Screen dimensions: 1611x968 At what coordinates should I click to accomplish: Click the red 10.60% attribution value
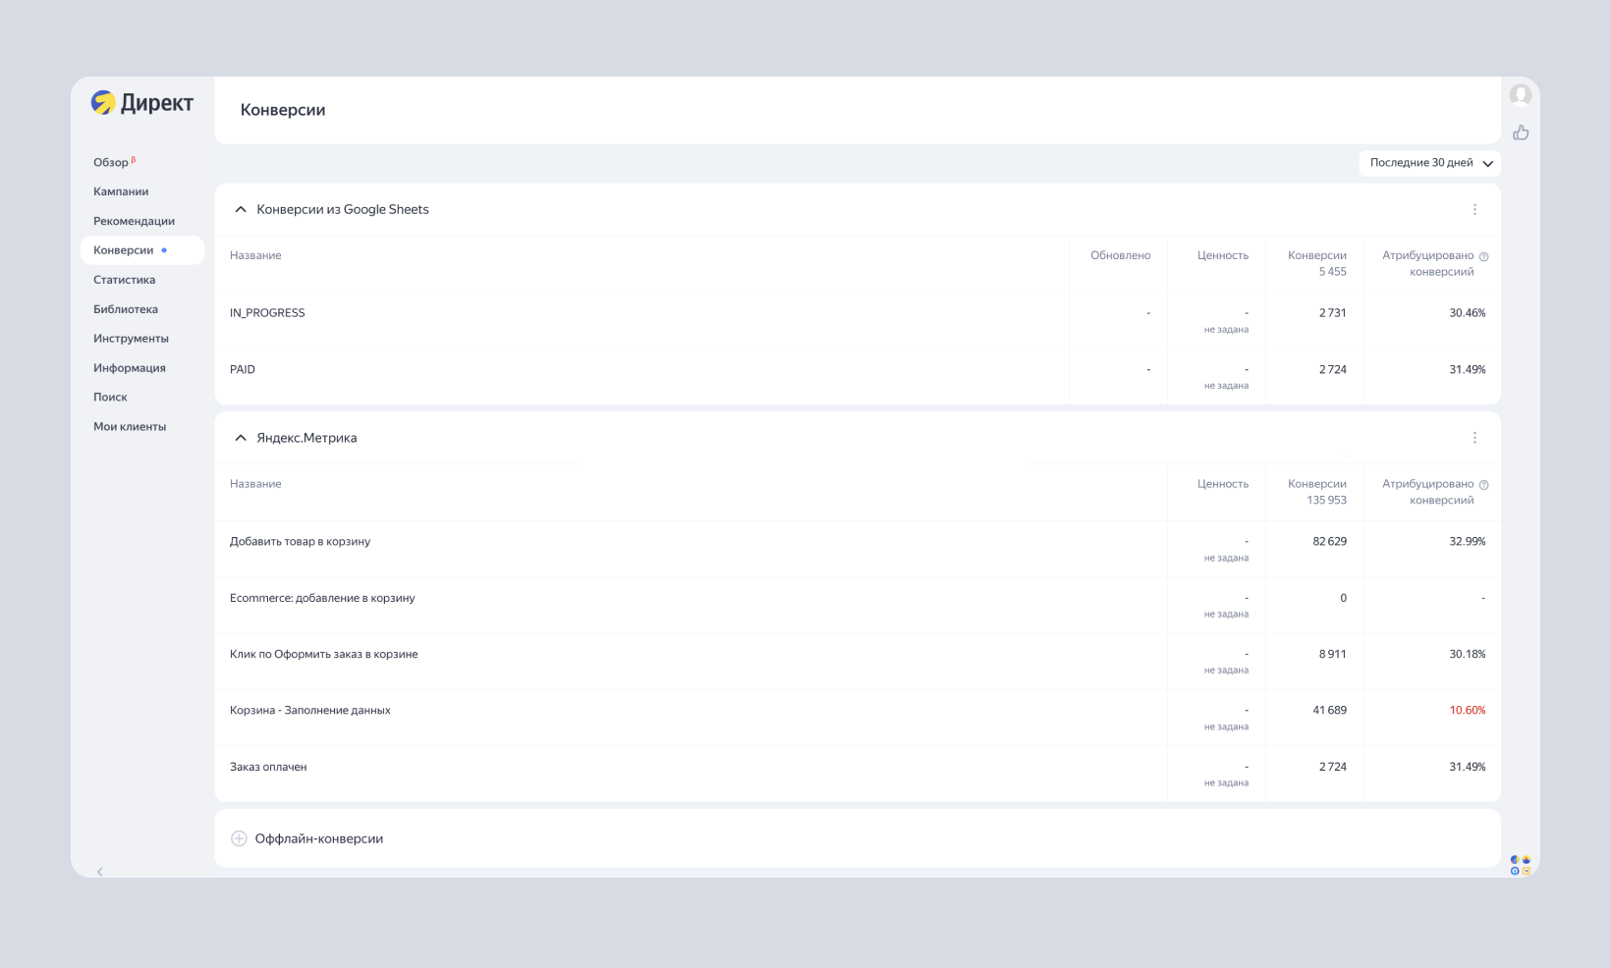tap(1467, 711)
